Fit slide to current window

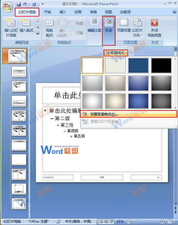tap(169, 221)
